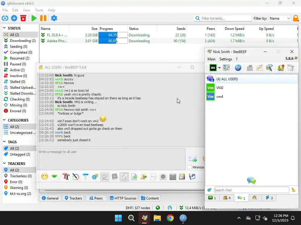Pause torrents with orange pause icon
This screenshot has width=301, height=225.
tap(43, 18)
